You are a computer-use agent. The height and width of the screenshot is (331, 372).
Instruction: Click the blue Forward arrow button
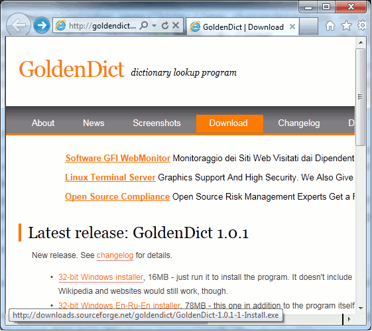[x=42, y=25]
